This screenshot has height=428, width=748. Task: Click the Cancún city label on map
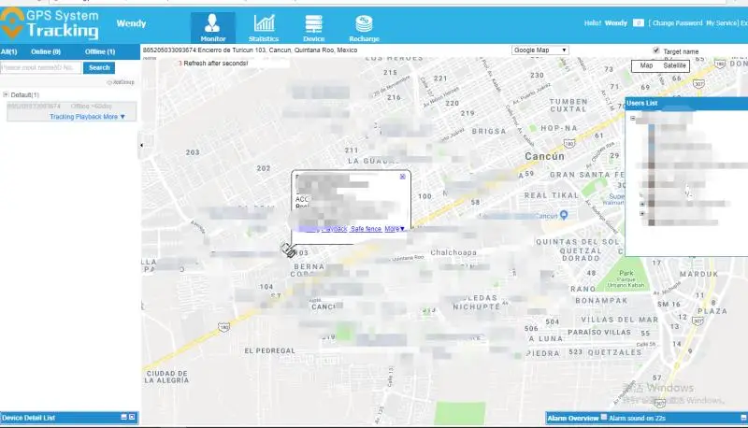[544, 156]
